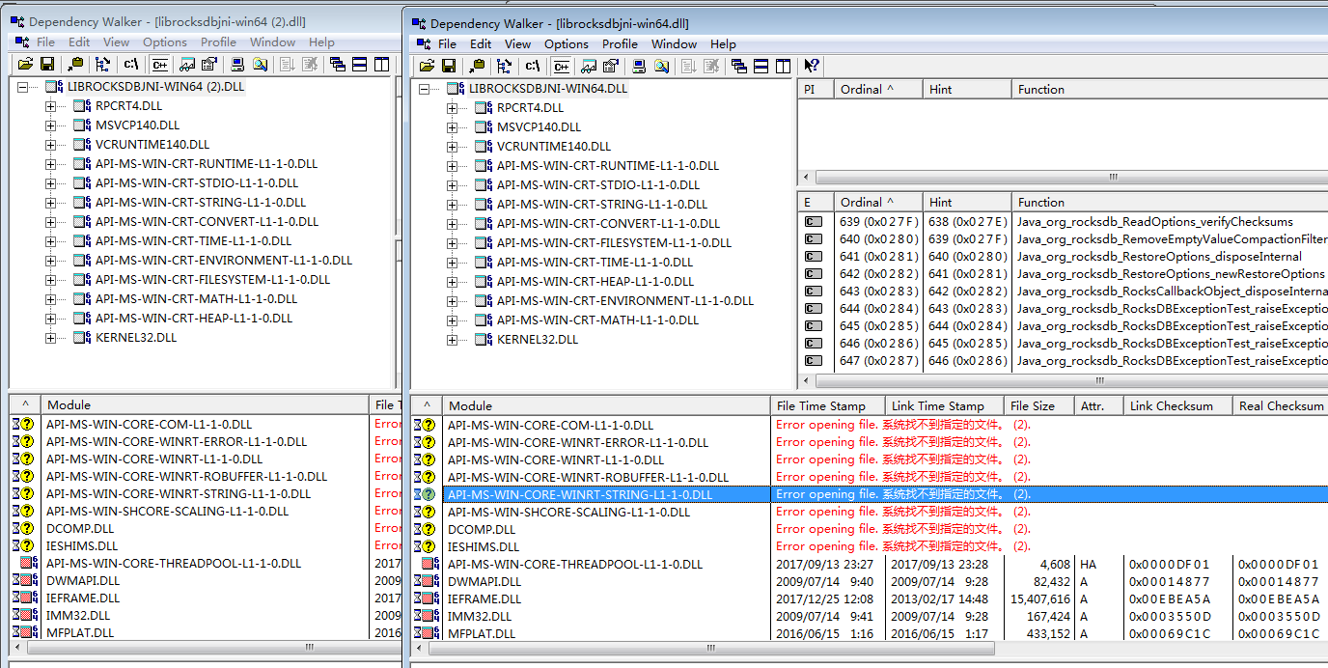Configure module search order in front window
1328x668 pixels.
[662, 66]
